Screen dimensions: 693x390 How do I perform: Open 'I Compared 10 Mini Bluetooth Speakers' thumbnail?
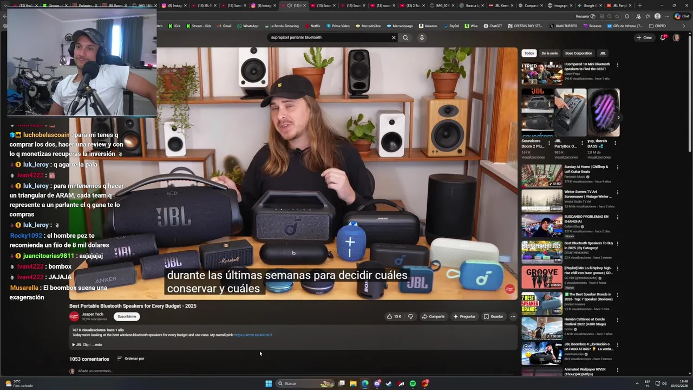[542, 73]
